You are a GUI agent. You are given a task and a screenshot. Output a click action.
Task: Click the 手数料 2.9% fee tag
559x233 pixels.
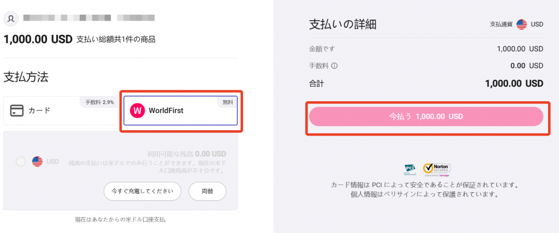99,102
